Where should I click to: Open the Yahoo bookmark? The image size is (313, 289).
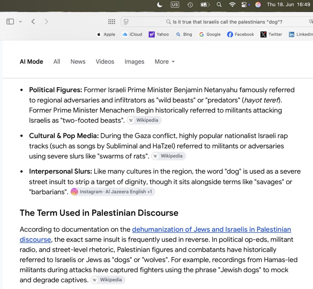(159, 34)
